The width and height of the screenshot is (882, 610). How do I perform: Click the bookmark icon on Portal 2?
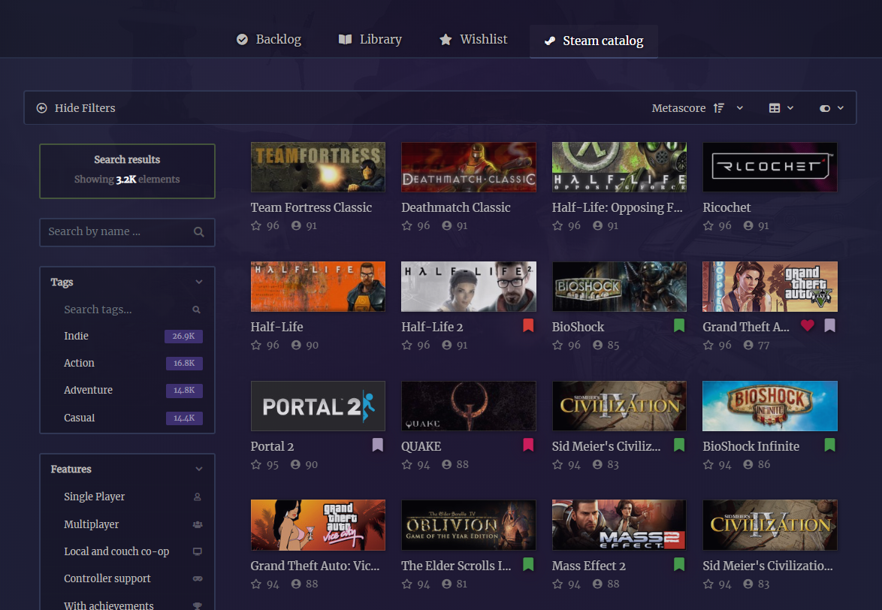click(x=377, y=445)
